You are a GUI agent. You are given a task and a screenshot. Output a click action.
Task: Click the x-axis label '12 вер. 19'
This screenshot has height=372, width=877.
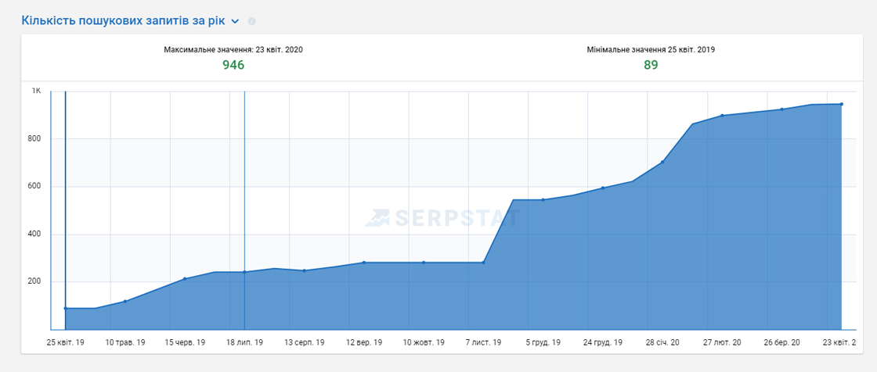(x=364, y=342)
